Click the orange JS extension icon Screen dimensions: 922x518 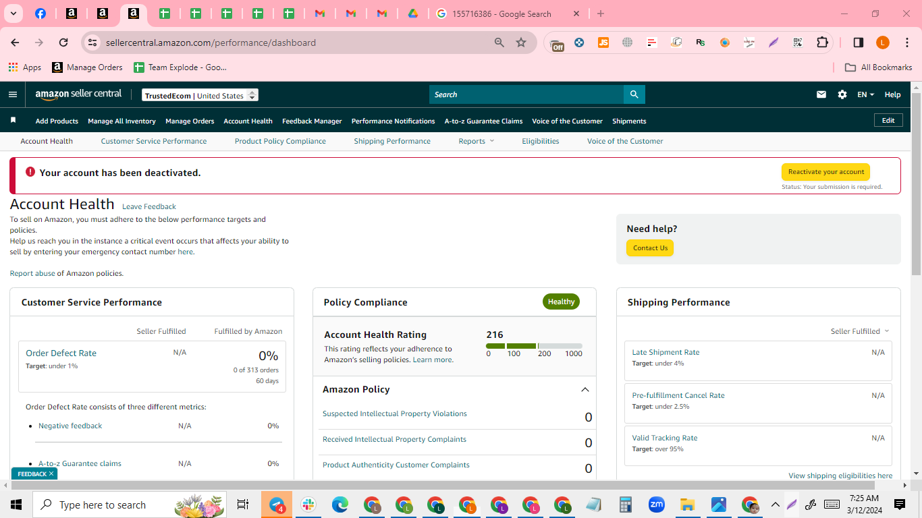click(603, 42)
